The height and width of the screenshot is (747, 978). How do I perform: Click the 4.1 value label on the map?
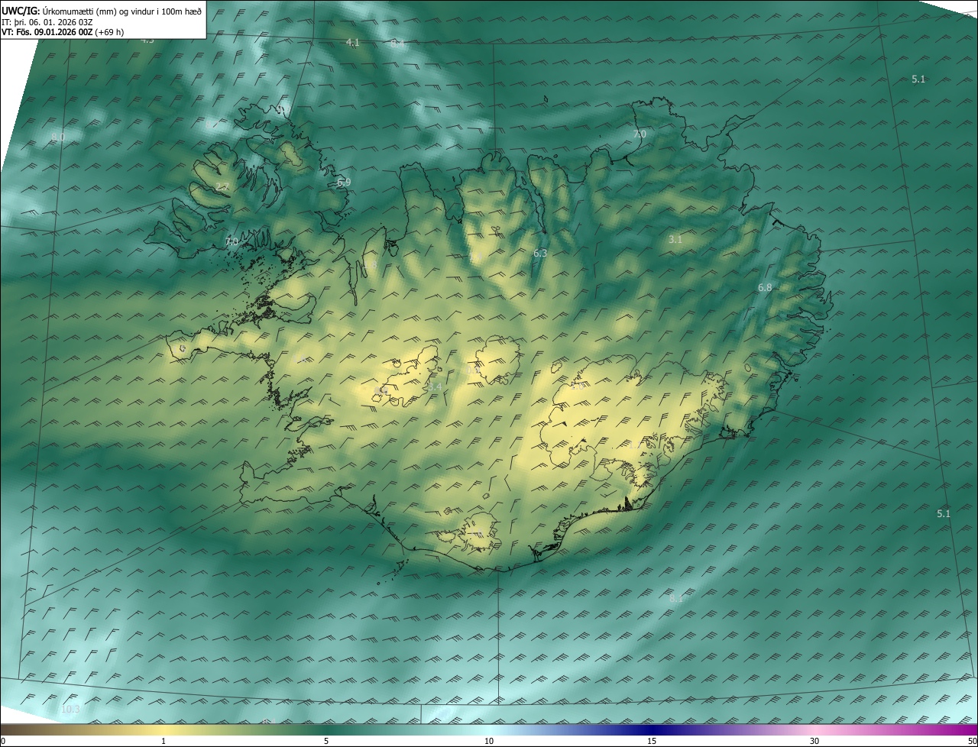point(352,43)
